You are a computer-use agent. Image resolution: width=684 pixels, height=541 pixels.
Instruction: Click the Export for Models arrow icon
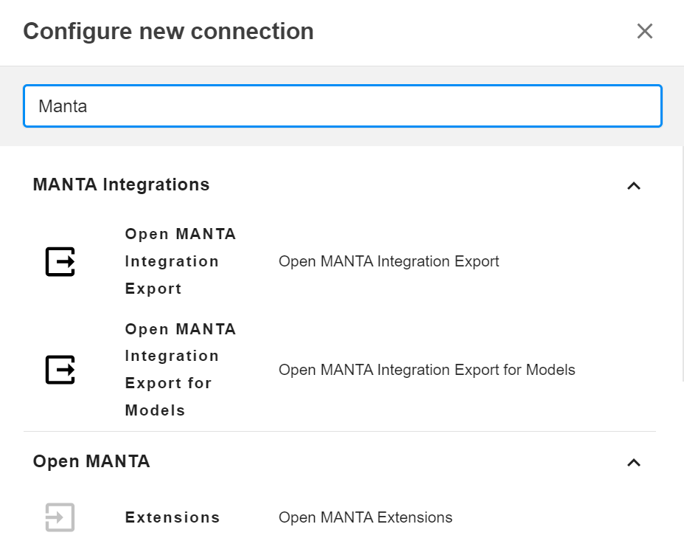tap(60, 370)
